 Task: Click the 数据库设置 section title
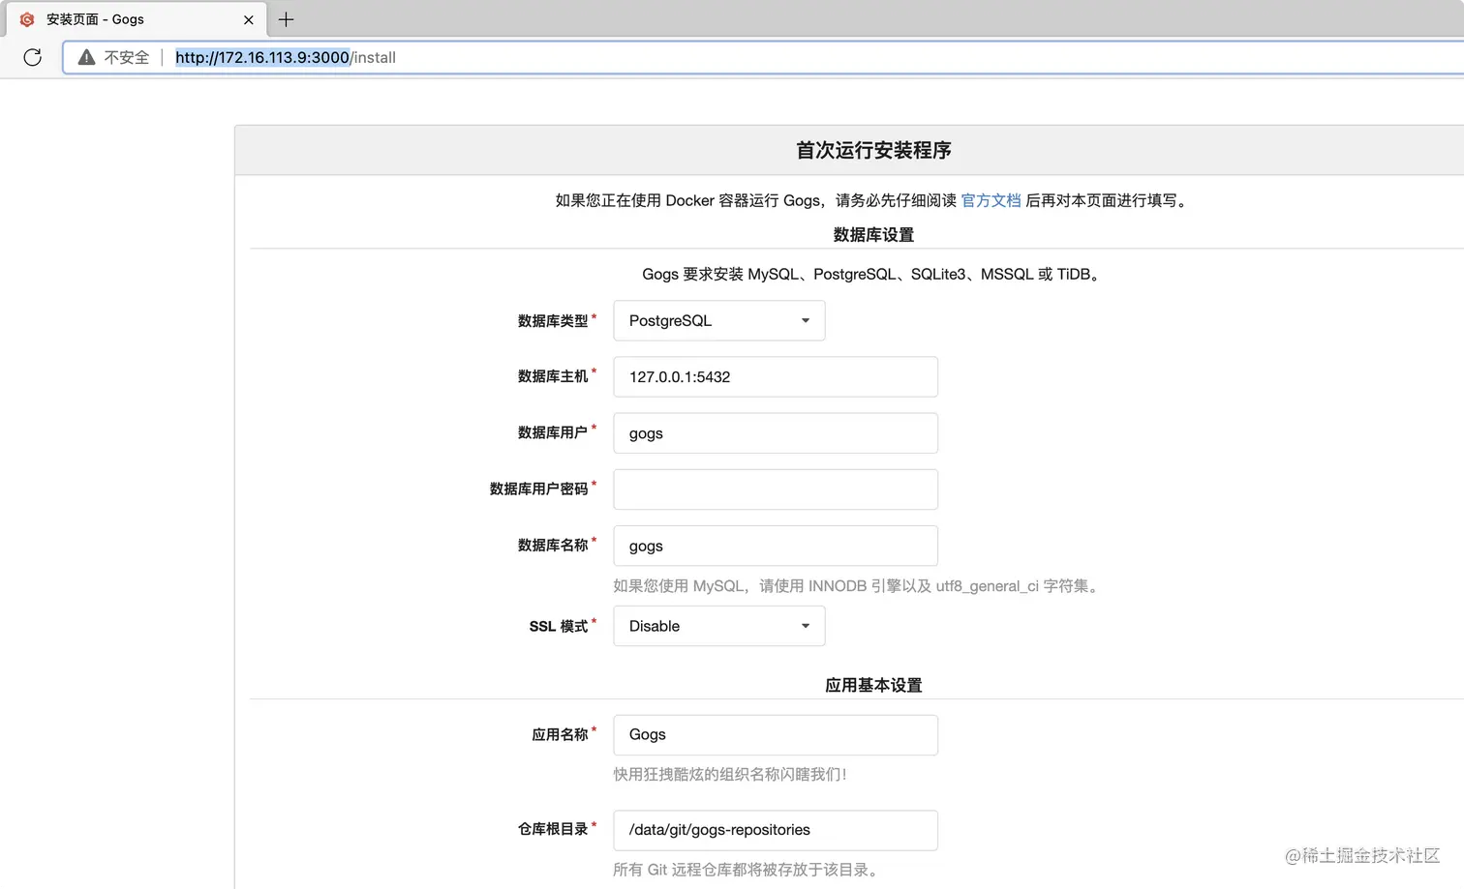(873, 235)
